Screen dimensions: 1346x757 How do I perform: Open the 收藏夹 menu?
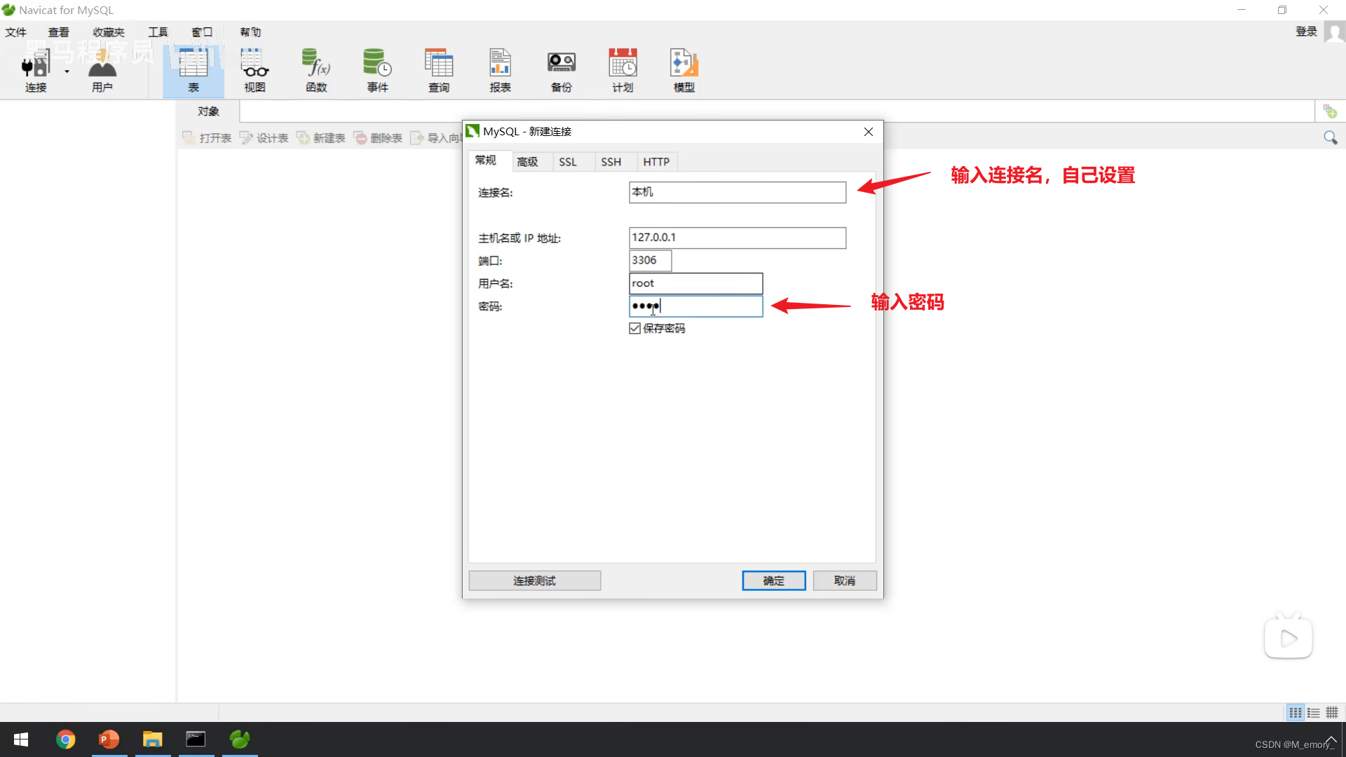[x=109, y=32]
